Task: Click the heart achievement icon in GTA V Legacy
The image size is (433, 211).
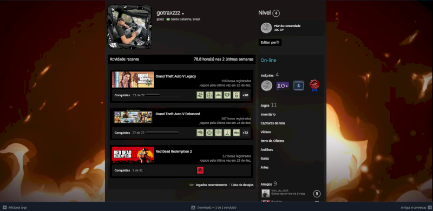Action: pyautogui.click(x=227, y=95)
